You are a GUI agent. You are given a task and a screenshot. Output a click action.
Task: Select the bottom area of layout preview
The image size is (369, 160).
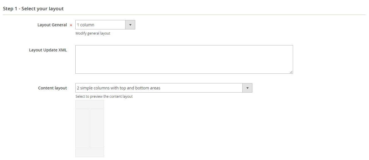click(90, 153)
